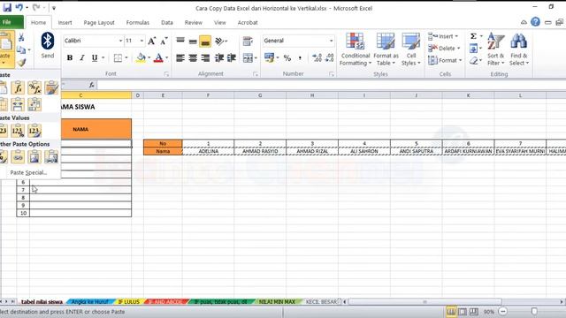The width and height of the screenshot is (566, 318).
Task: Switch to the IF LULUS sheet tab
Action: [x=129, y=302]
